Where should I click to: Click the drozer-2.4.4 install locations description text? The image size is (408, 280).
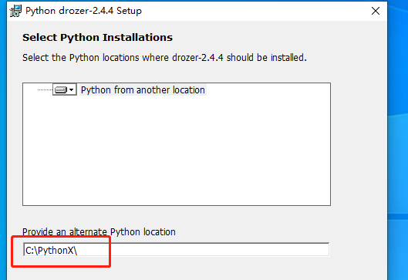[x=164, y=58]
